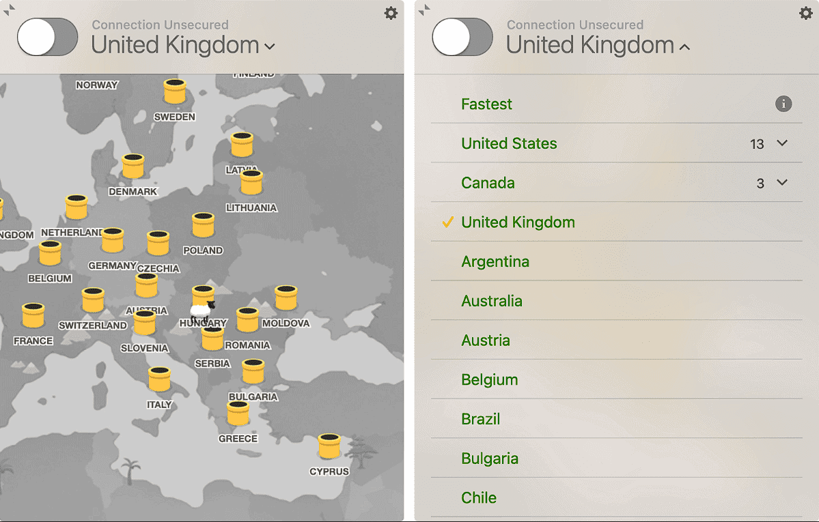Viewport: 819px width, 522px height.
Task: Choose the Greece tunnel on the map
Action: pyautogui.click(x=238, y=413)
